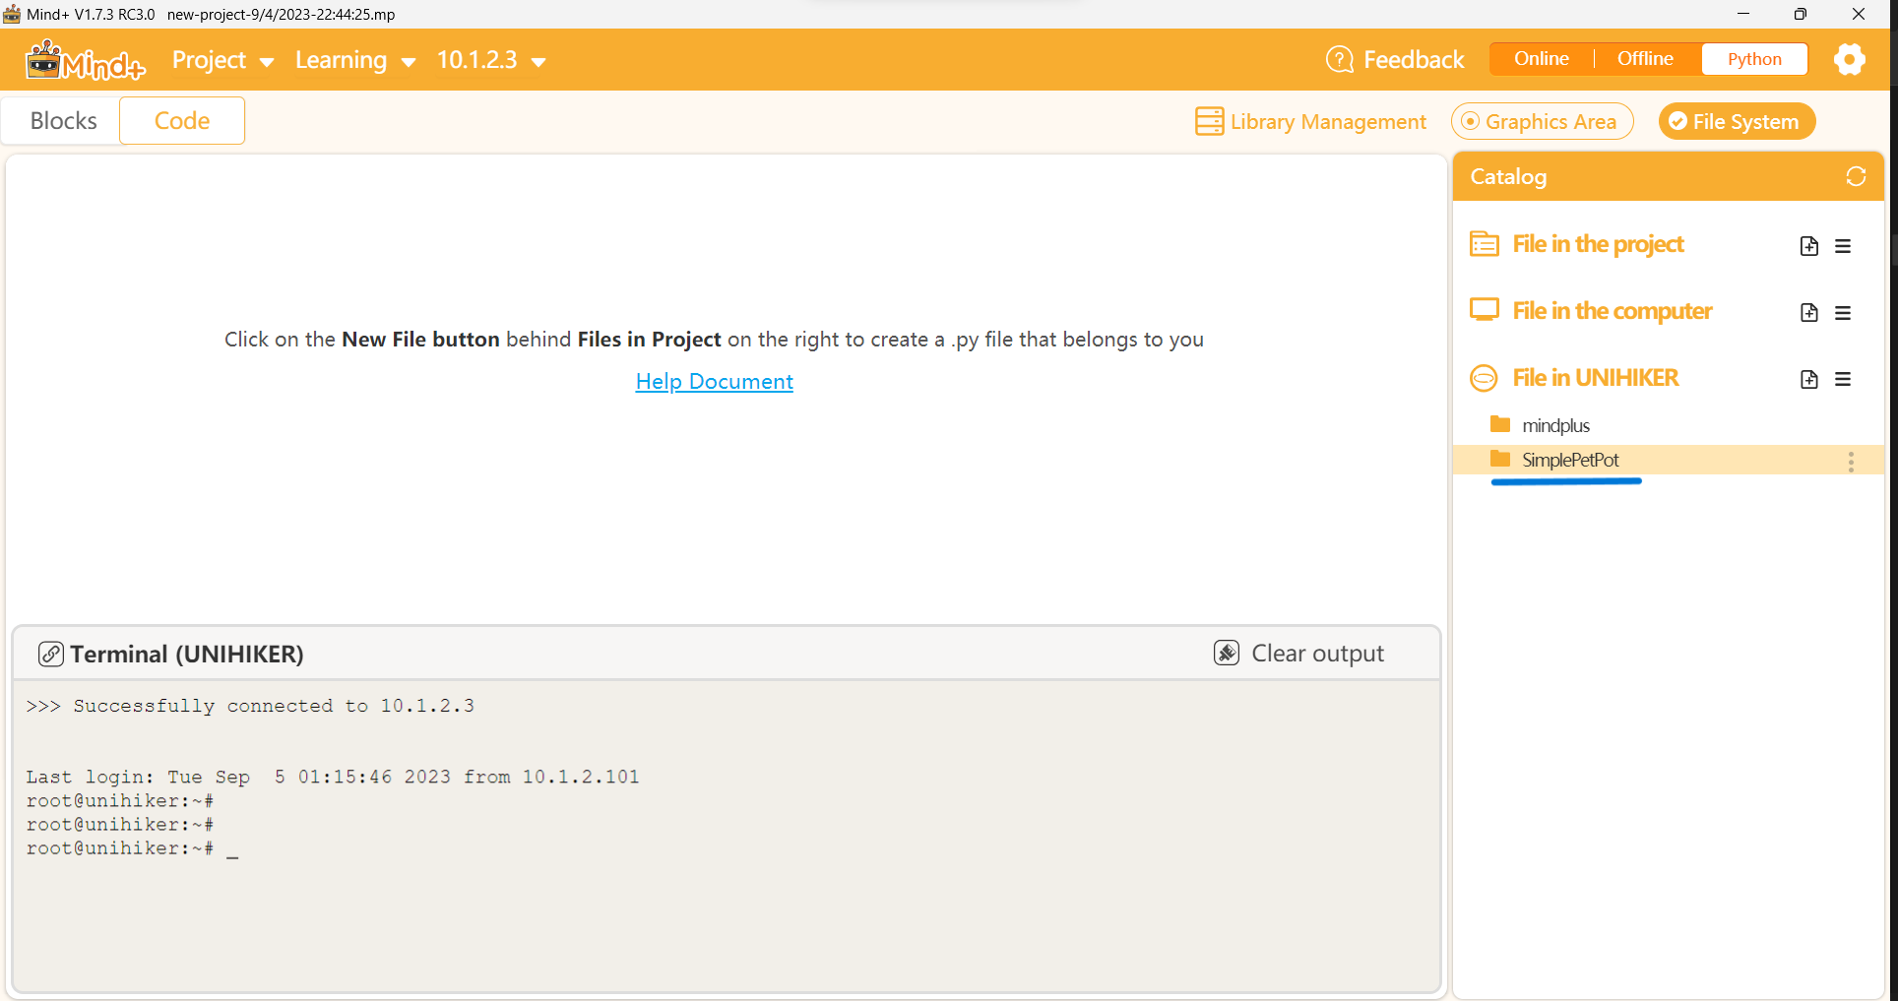Toggle the File System view
The width and height of the screenshot is (1898, 1001).
click(1737, 121)
